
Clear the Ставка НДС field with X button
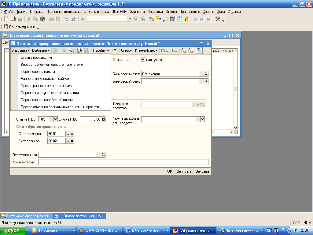[56, 119]
